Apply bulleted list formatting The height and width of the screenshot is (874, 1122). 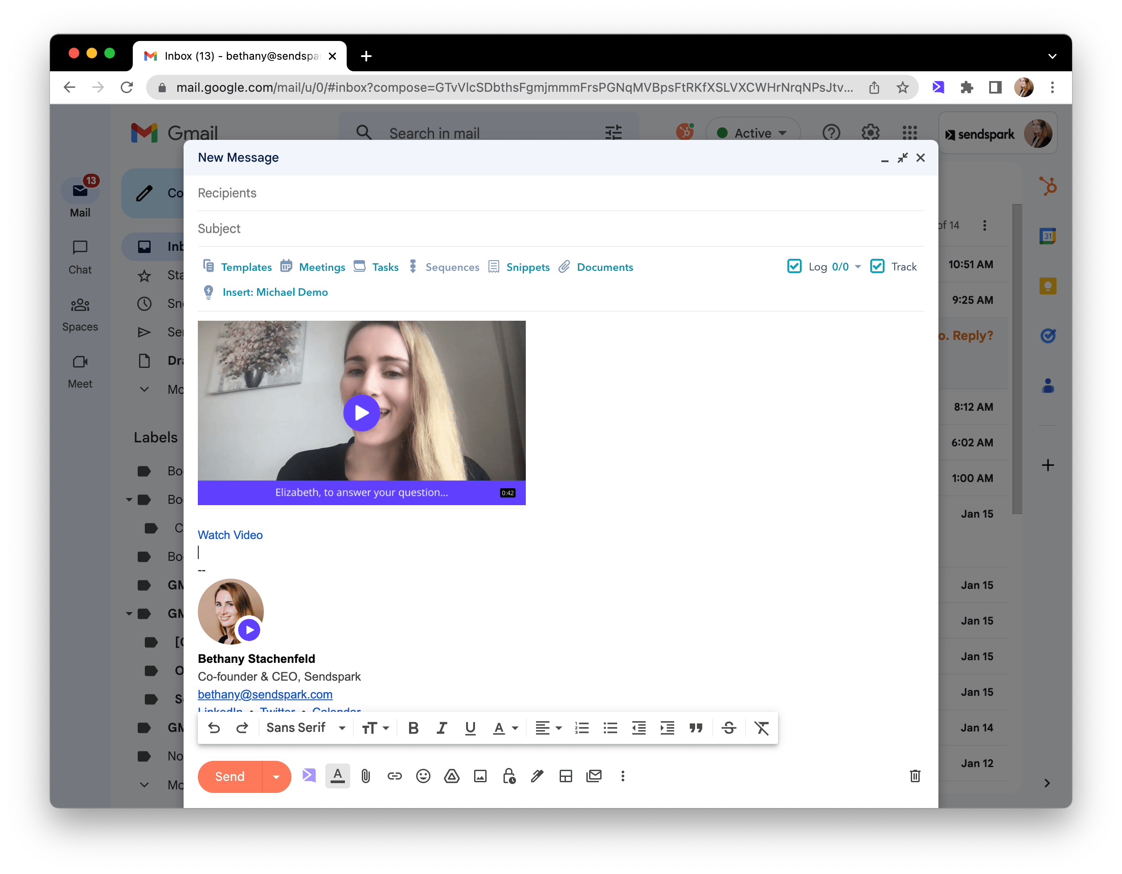[610, 727]
